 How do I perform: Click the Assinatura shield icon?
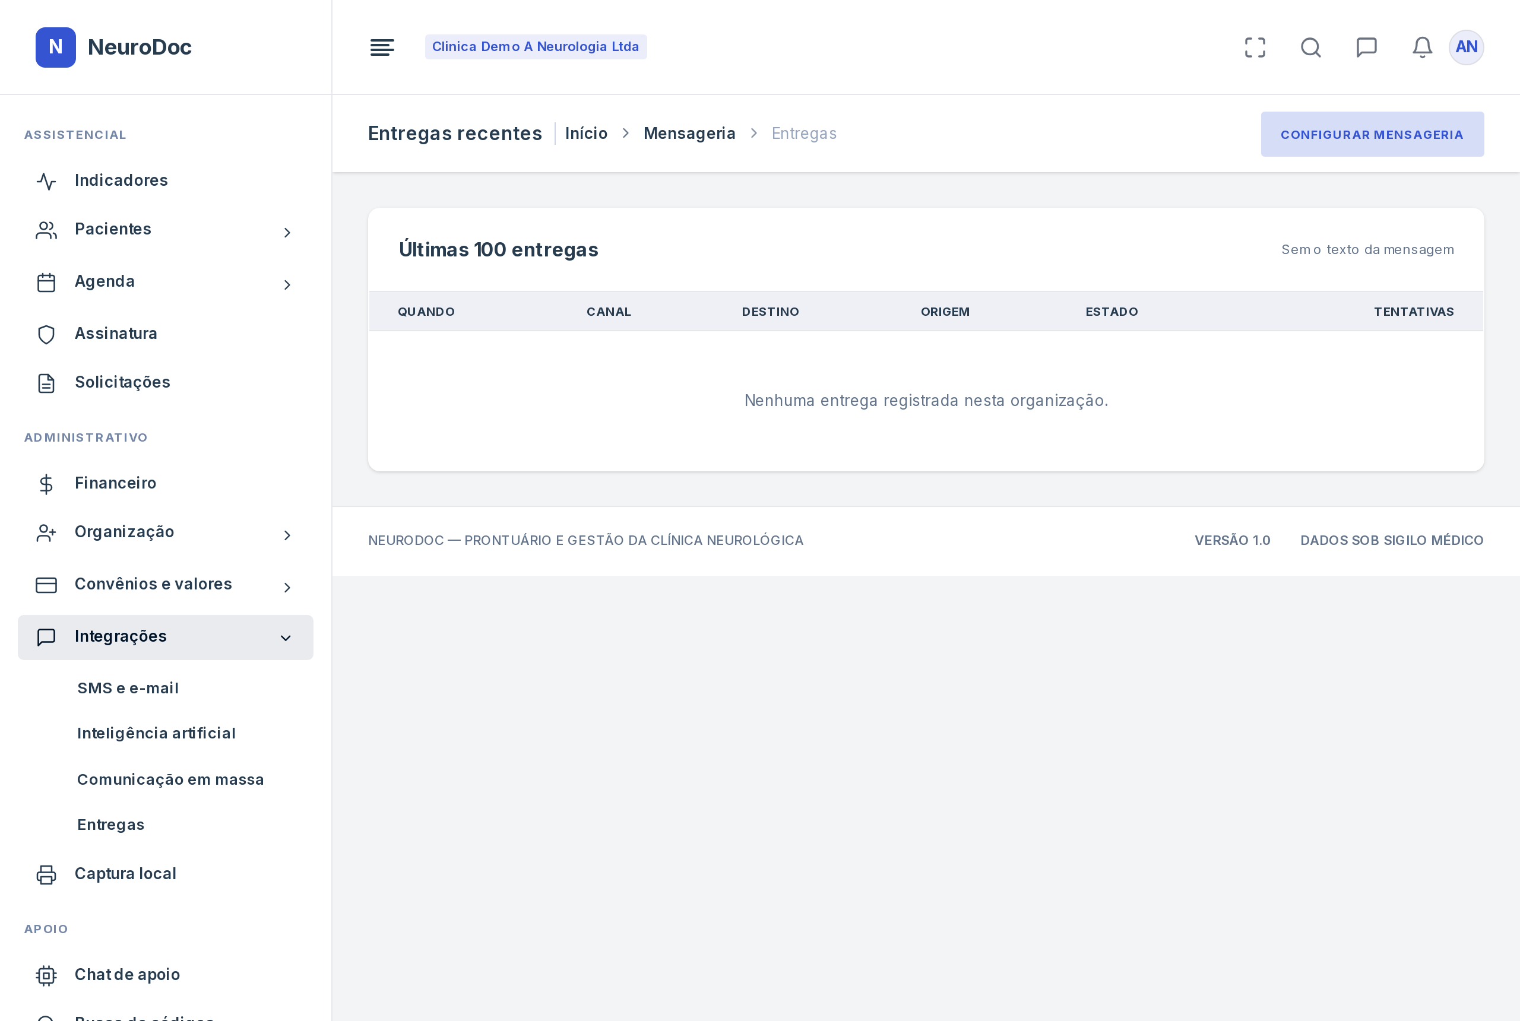46,334
